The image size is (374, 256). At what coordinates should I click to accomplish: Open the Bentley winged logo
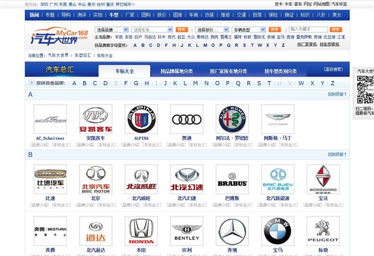[x=187, y=231]
